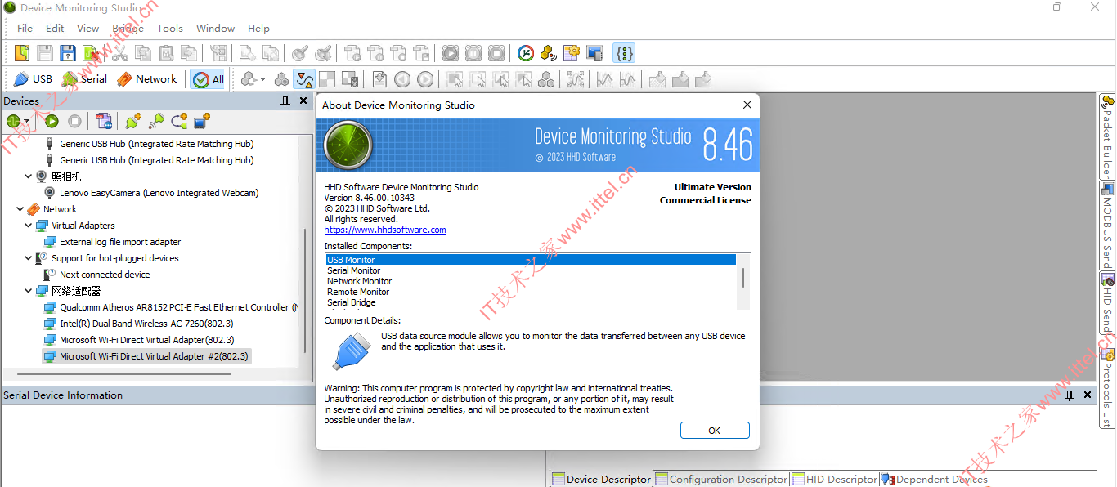This screenshot has height=487, width=1117.
Task: Open the Edit menu
Action: point(55,29)
